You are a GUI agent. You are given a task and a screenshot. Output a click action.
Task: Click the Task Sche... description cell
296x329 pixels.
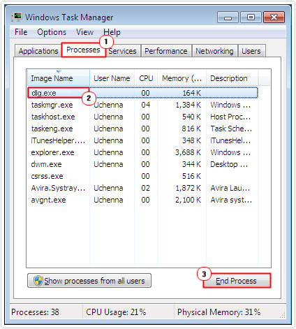tap(231, 129)
